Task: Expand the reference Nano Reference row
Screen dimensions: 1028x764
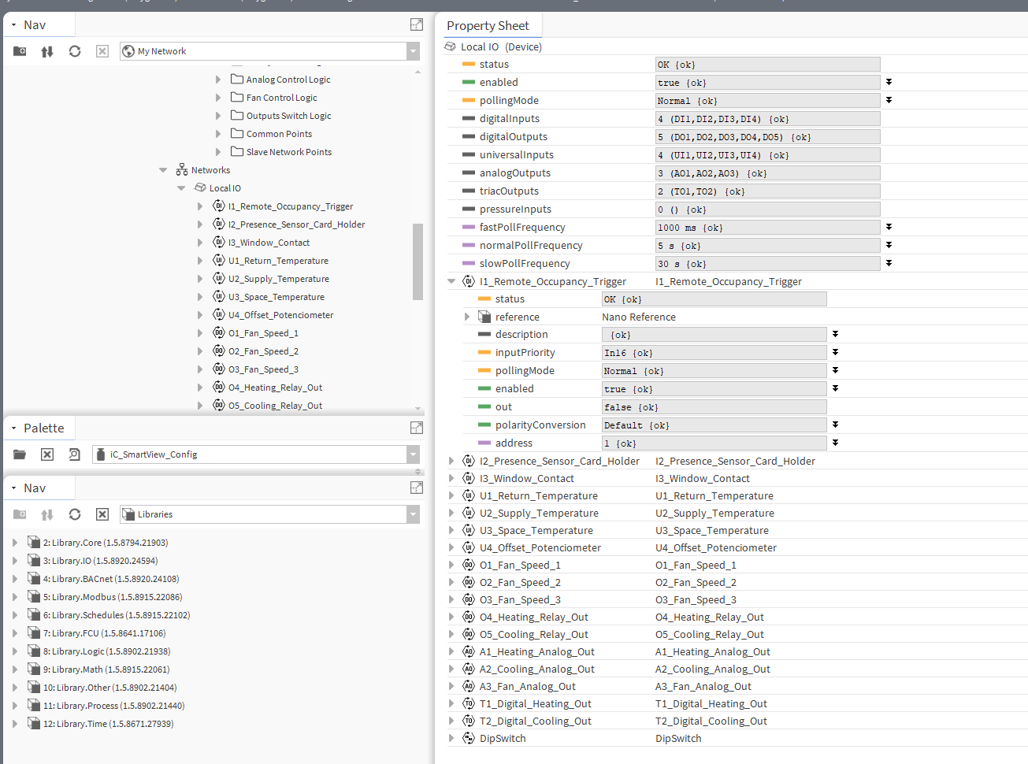Action: point(467,317)
